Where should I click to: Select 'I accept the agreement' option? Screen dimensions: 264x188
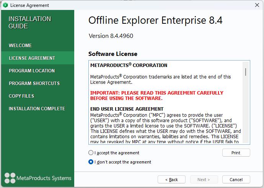point(91,153)
